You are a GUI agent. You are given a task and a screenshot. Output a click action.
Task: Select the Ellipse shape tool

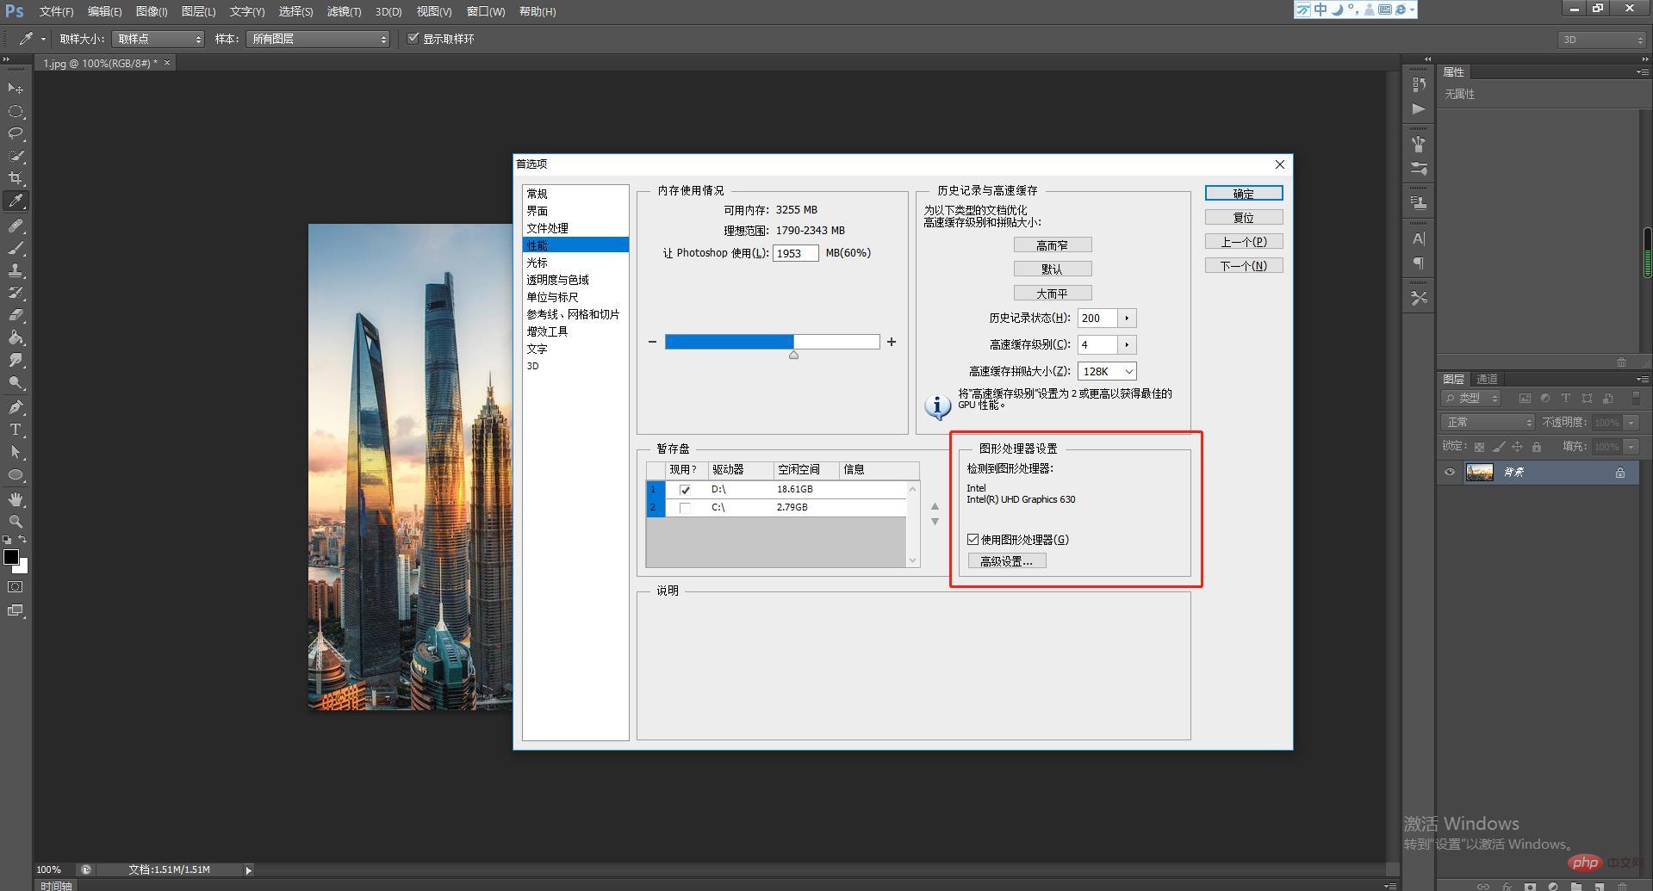16,474
